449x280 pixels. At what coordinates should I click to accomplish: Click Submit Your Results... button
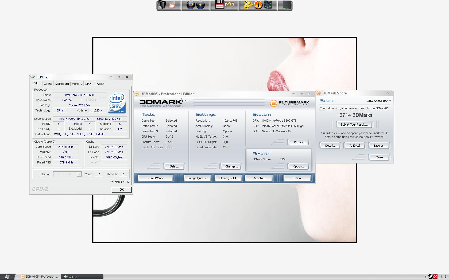(354, 125)
